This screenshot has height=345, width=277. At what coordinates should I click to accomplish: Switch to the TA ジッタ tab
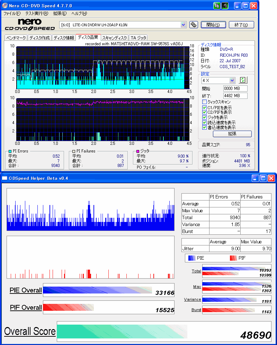tap(138, 38)
